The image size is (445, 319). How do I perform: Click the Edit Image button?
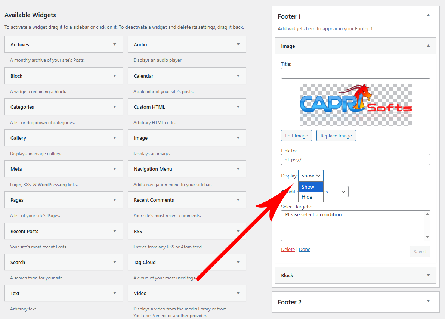tap(296, 136)
